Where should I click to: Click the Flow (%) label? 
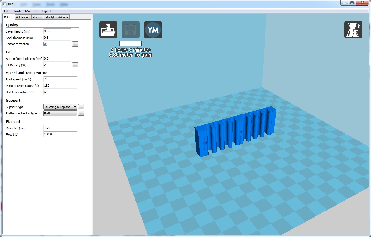12,135
